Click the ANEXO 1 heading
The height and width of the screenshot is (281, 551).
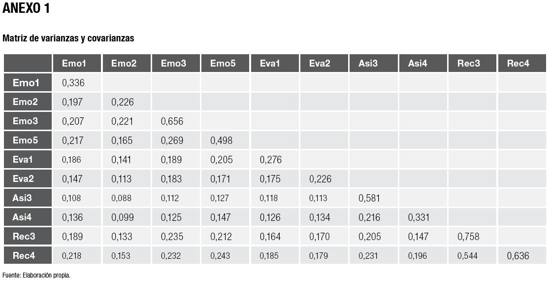coord(26,8)
